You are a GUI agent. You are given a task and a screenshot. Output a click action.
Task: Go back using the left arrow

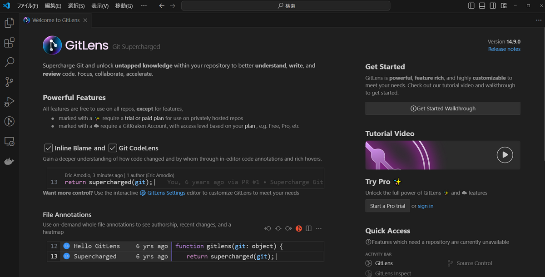162,6
